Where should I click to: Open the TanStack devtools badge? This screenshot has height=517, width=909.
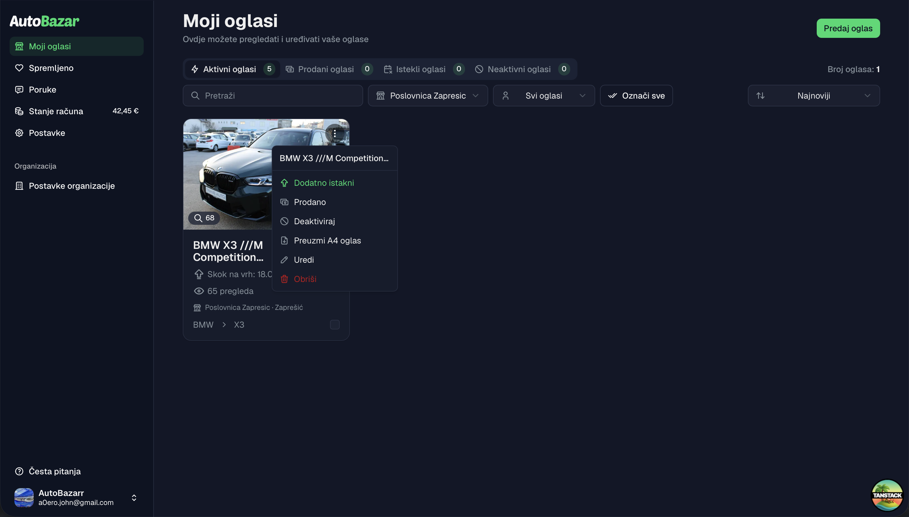[x=887, y=495]
